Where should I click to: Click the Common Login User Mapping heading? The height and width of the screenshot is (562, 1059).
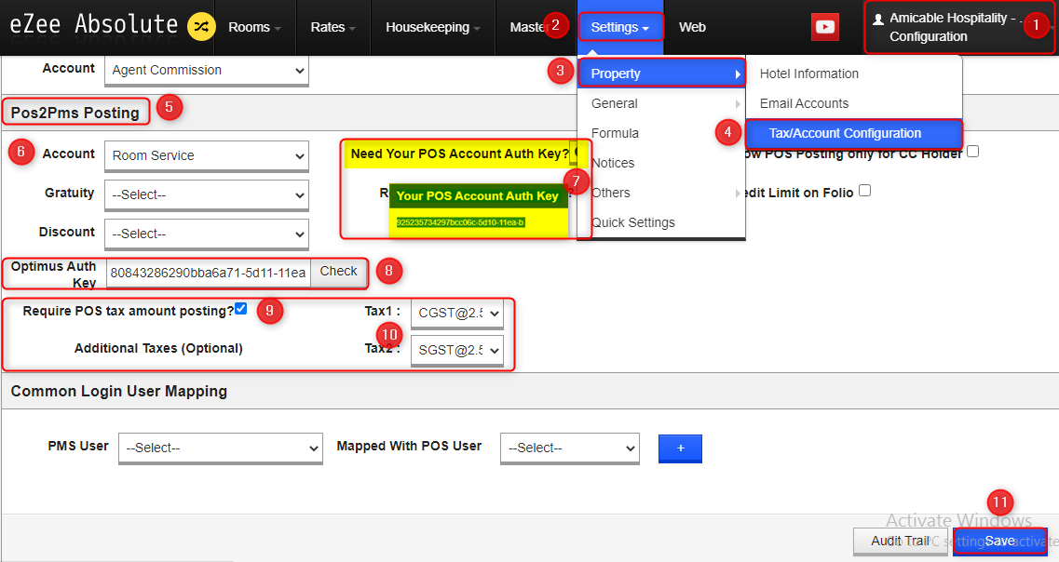[x=119, y=392]
